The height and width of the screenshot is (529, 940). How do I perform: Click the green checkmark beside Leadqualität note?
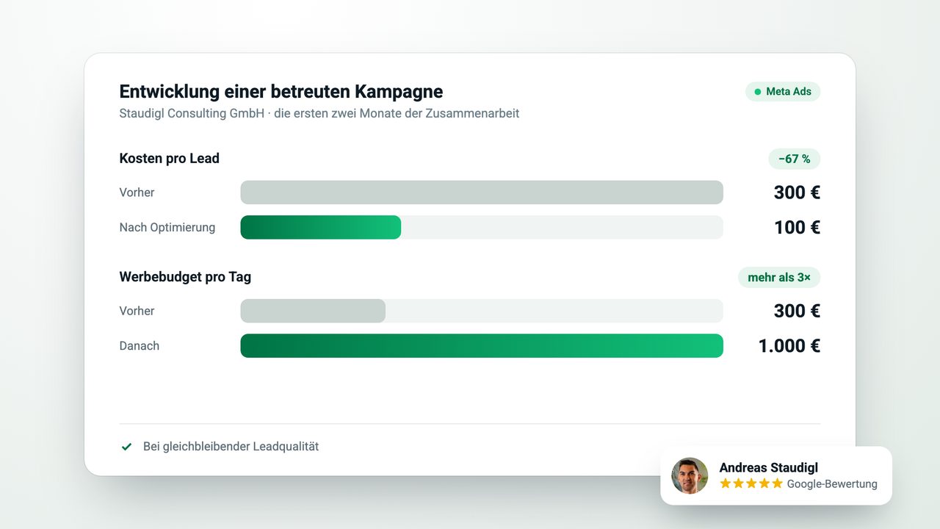coord(126,447)
